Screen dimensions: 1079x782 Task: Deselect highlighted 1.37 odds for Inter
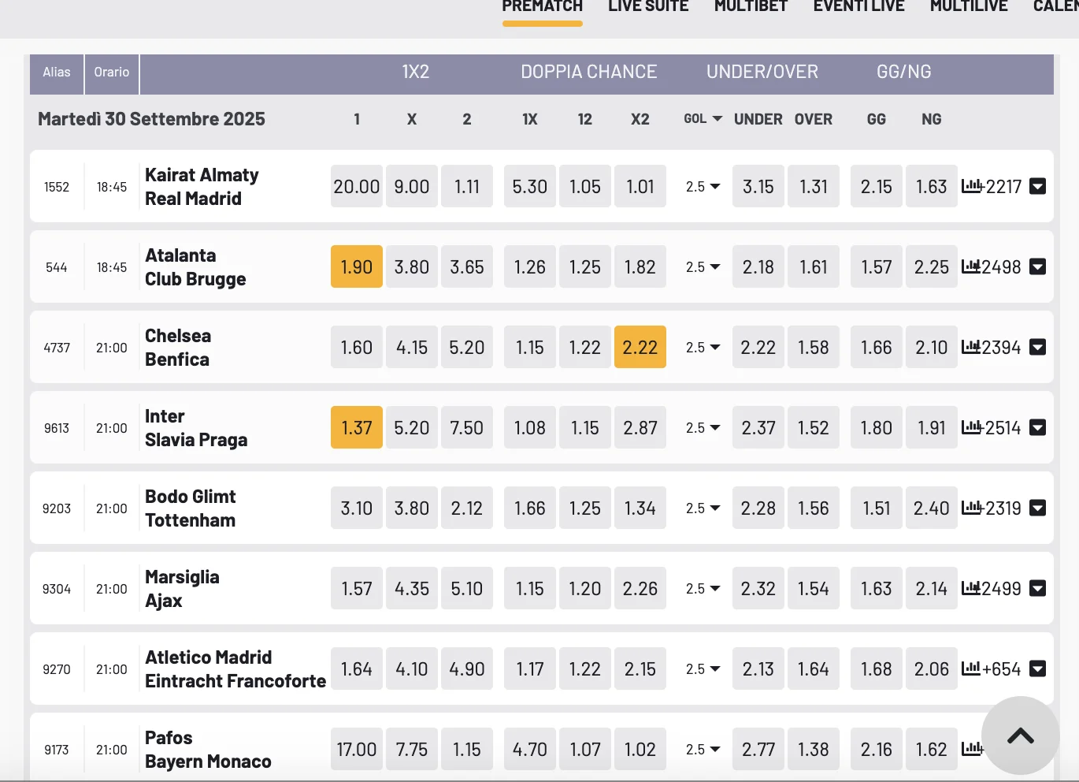coord(356,428)
